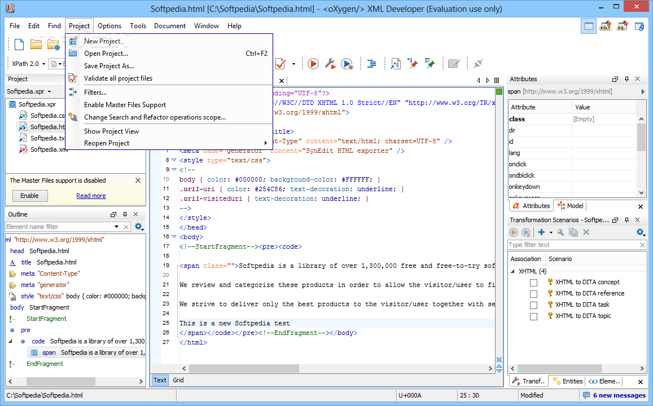Edit scenario using wrench in Transformation Scenarios

(x=560, y=232)
